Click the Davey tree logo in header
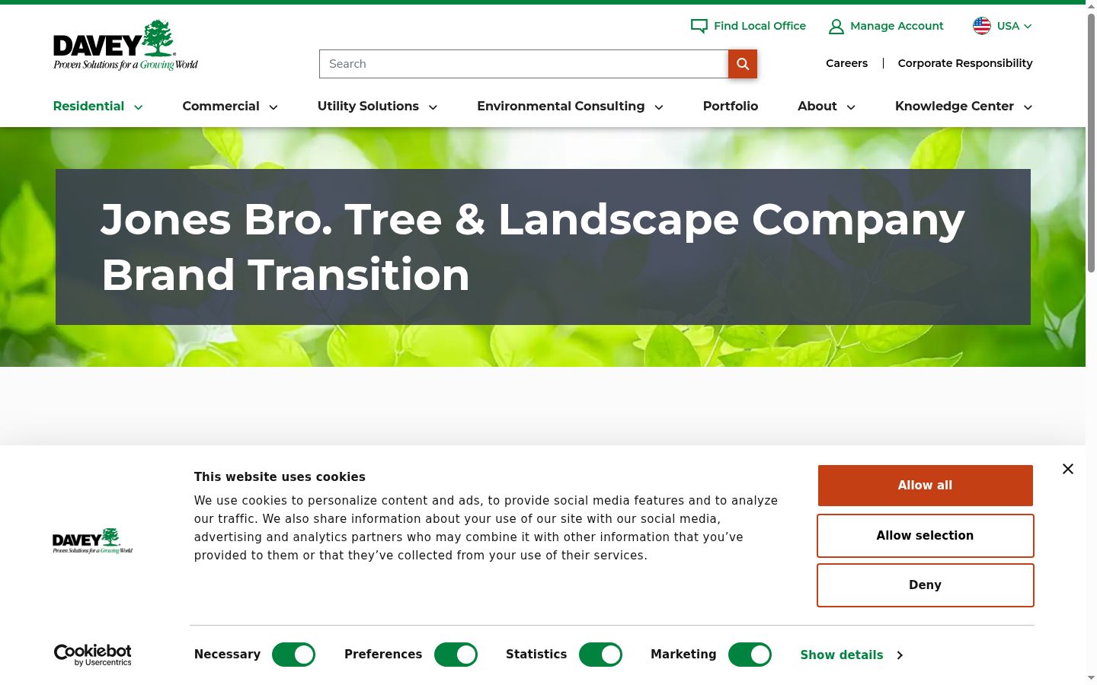The image size is (1097, 685). [126, 46]
